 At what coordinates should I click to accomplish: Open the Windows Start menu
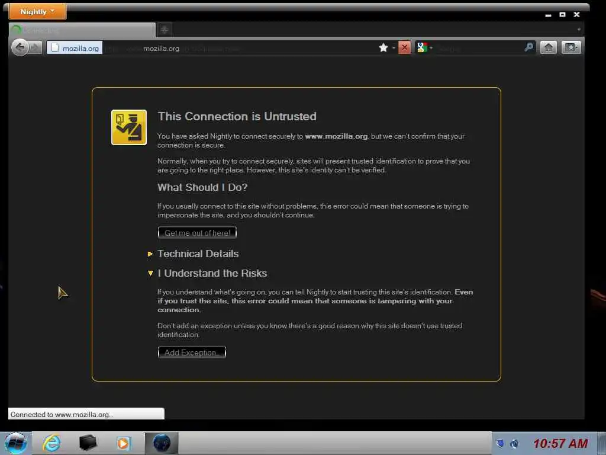pyautogui.click(x=16, y=443)
